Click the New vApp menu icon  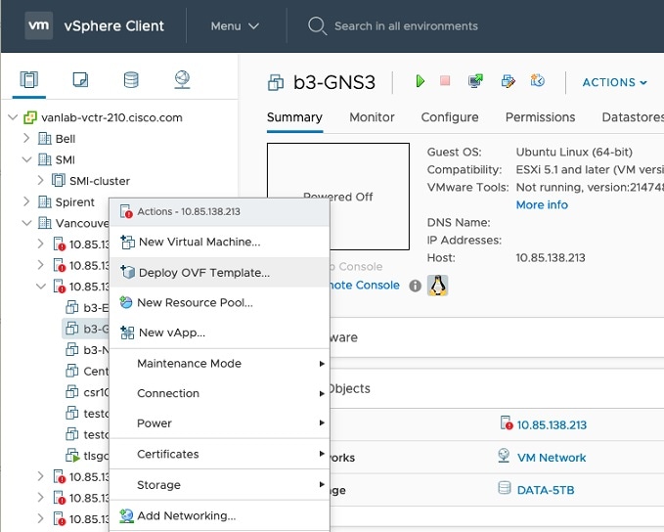pos(127,332)
